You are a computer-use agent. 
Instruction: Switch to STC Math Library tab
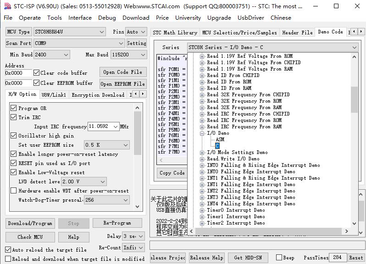point(175,33)
